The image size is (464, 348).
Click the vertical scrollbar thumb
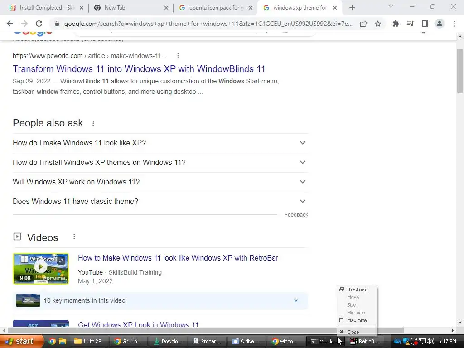click(x=460, y=70)
